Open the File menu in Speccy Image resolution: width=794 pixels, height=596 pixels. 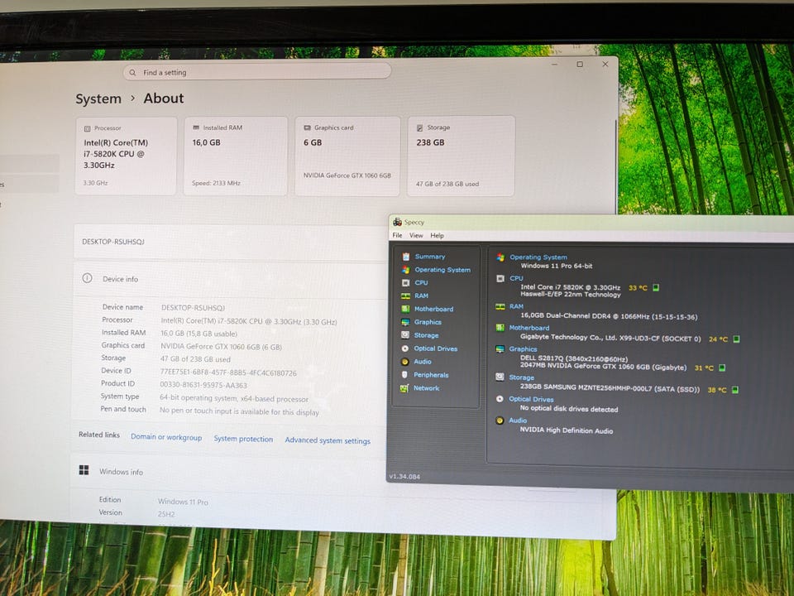tap(398, 236)
